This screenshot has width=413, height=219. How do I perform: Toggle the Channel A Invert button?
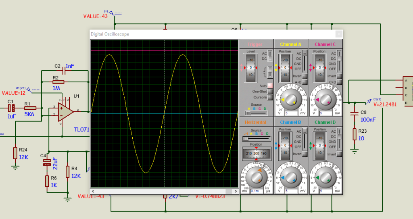[305, 76]
